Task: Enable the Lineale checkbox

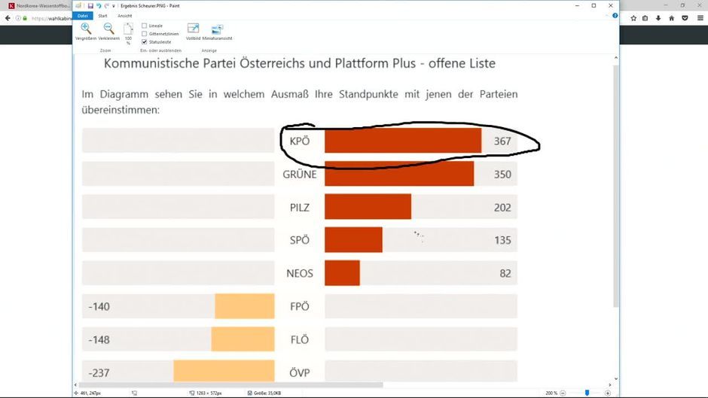Action: point(145,26)
